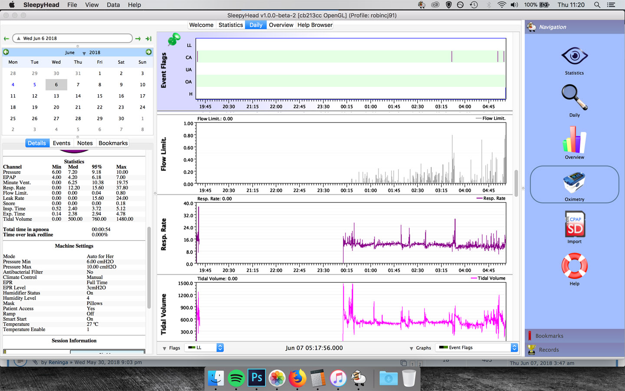
Task: Open Daily view via magnifying glass icon
Action: [x=574, y=97]
